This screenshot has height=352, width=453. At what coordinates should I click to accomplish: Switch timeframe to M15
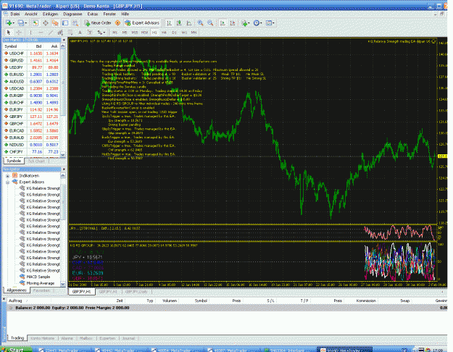[x=134, y=33]
